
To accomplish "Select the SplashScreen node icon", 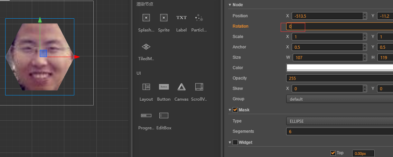I will 146,18.
